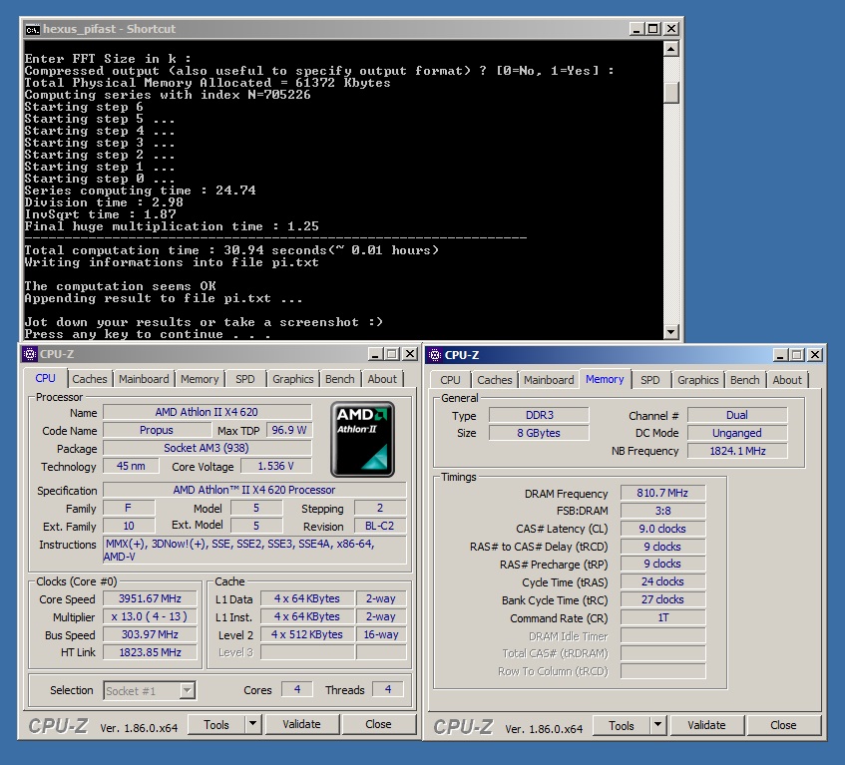The height and width of the screenshot is (765, 845).
Task: Open the About tab in right CPU-Z window
Action: (x=787, y=380)
